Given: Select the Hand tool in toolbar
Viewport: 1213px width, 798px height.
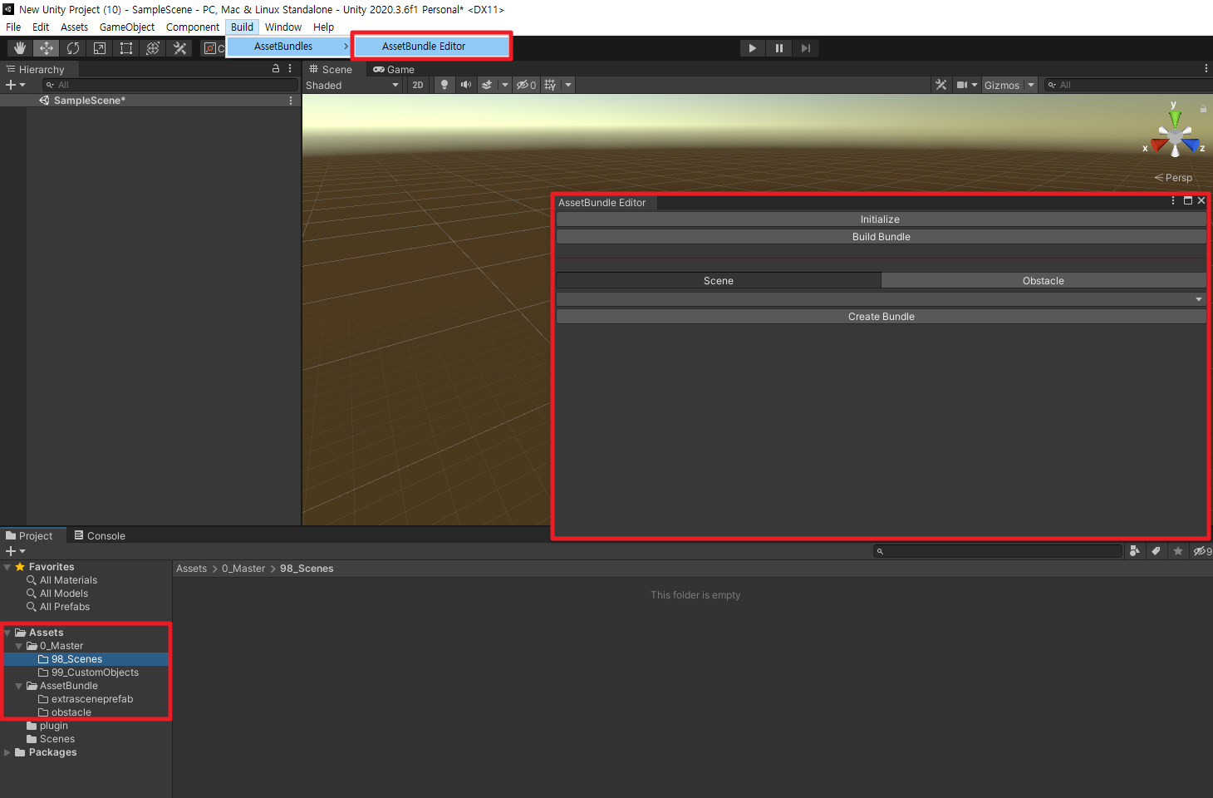Looking at the screenshot, I should [x=20, y=48].
